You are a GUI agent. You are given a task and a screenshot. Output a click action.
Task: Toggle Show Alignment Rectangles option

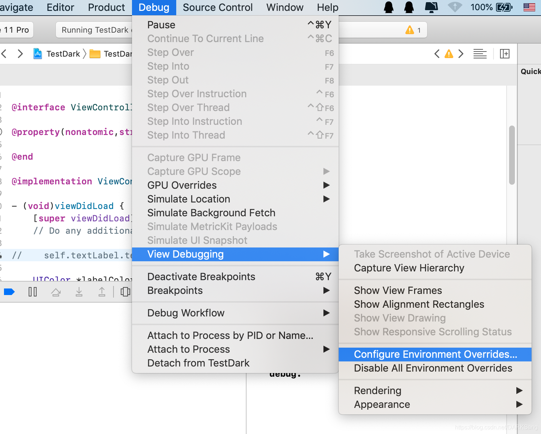(x=435, y=304)
